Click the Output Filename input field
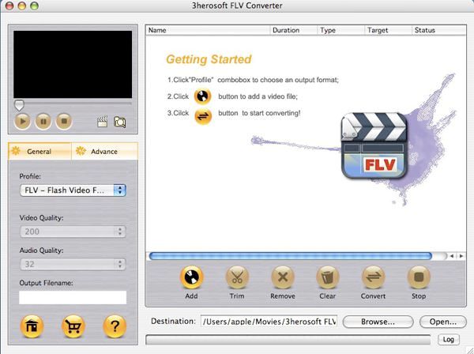Screen dimensions: 474x354 point(73,297)
